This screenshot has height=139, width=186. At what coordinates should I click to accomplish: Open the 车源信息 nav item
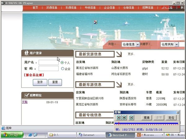click(x=71, y=7)
